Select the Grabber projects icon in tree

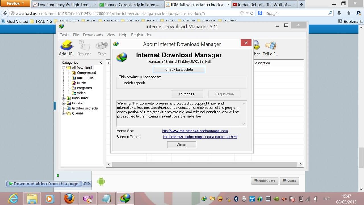69,108
